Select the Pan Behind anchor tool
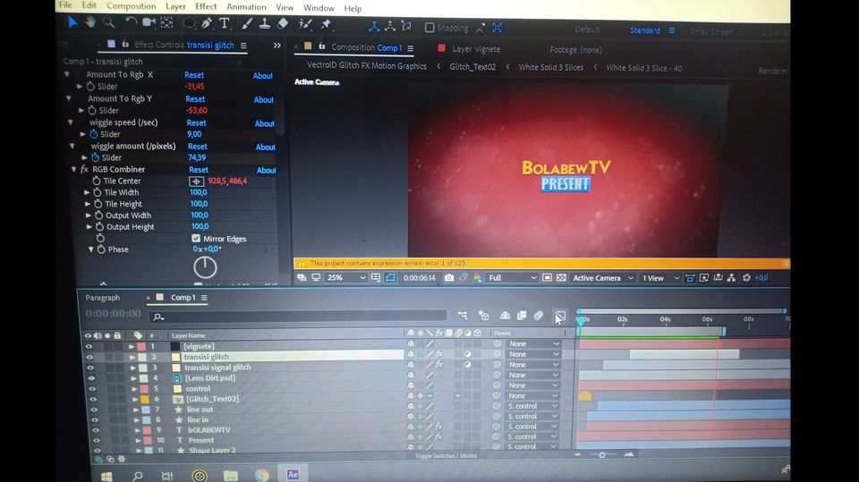 (166, 23)
